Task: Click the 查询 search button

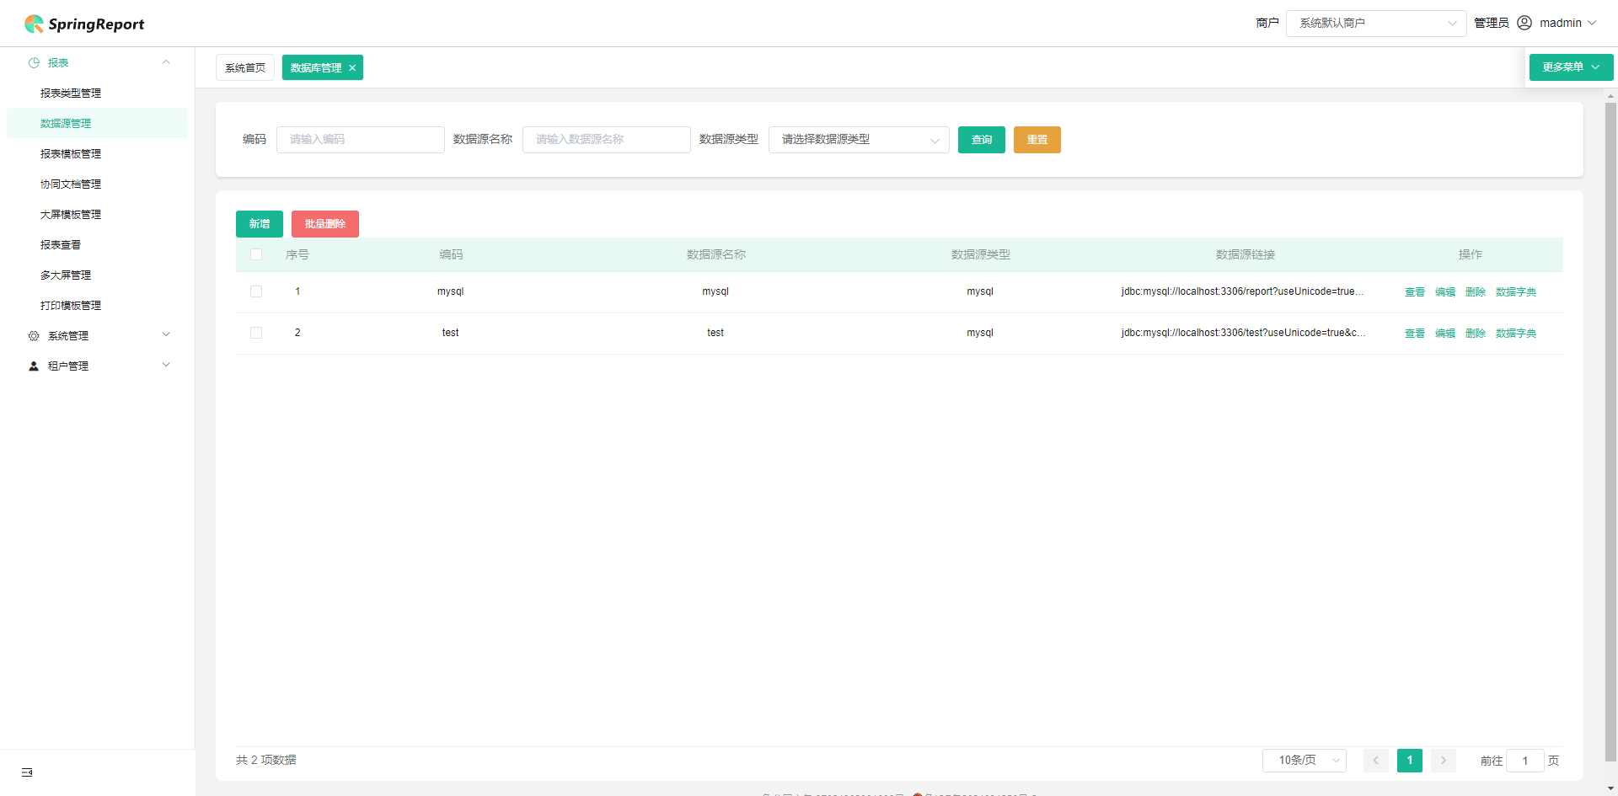Action: pyautogui.click(x=982, y=140)
